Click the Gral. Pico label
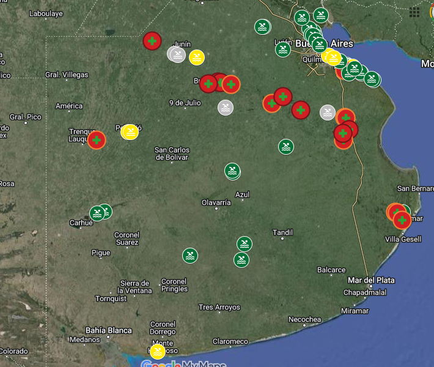Screen dimensions: 434x367 click(x=26, y=117)
